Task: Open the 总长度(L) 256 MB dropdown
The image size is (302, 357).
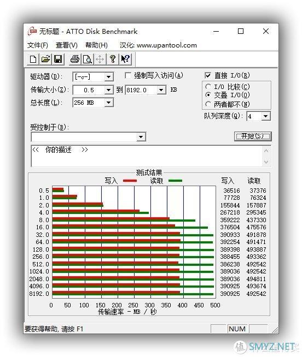Action: tap(109, 103)
